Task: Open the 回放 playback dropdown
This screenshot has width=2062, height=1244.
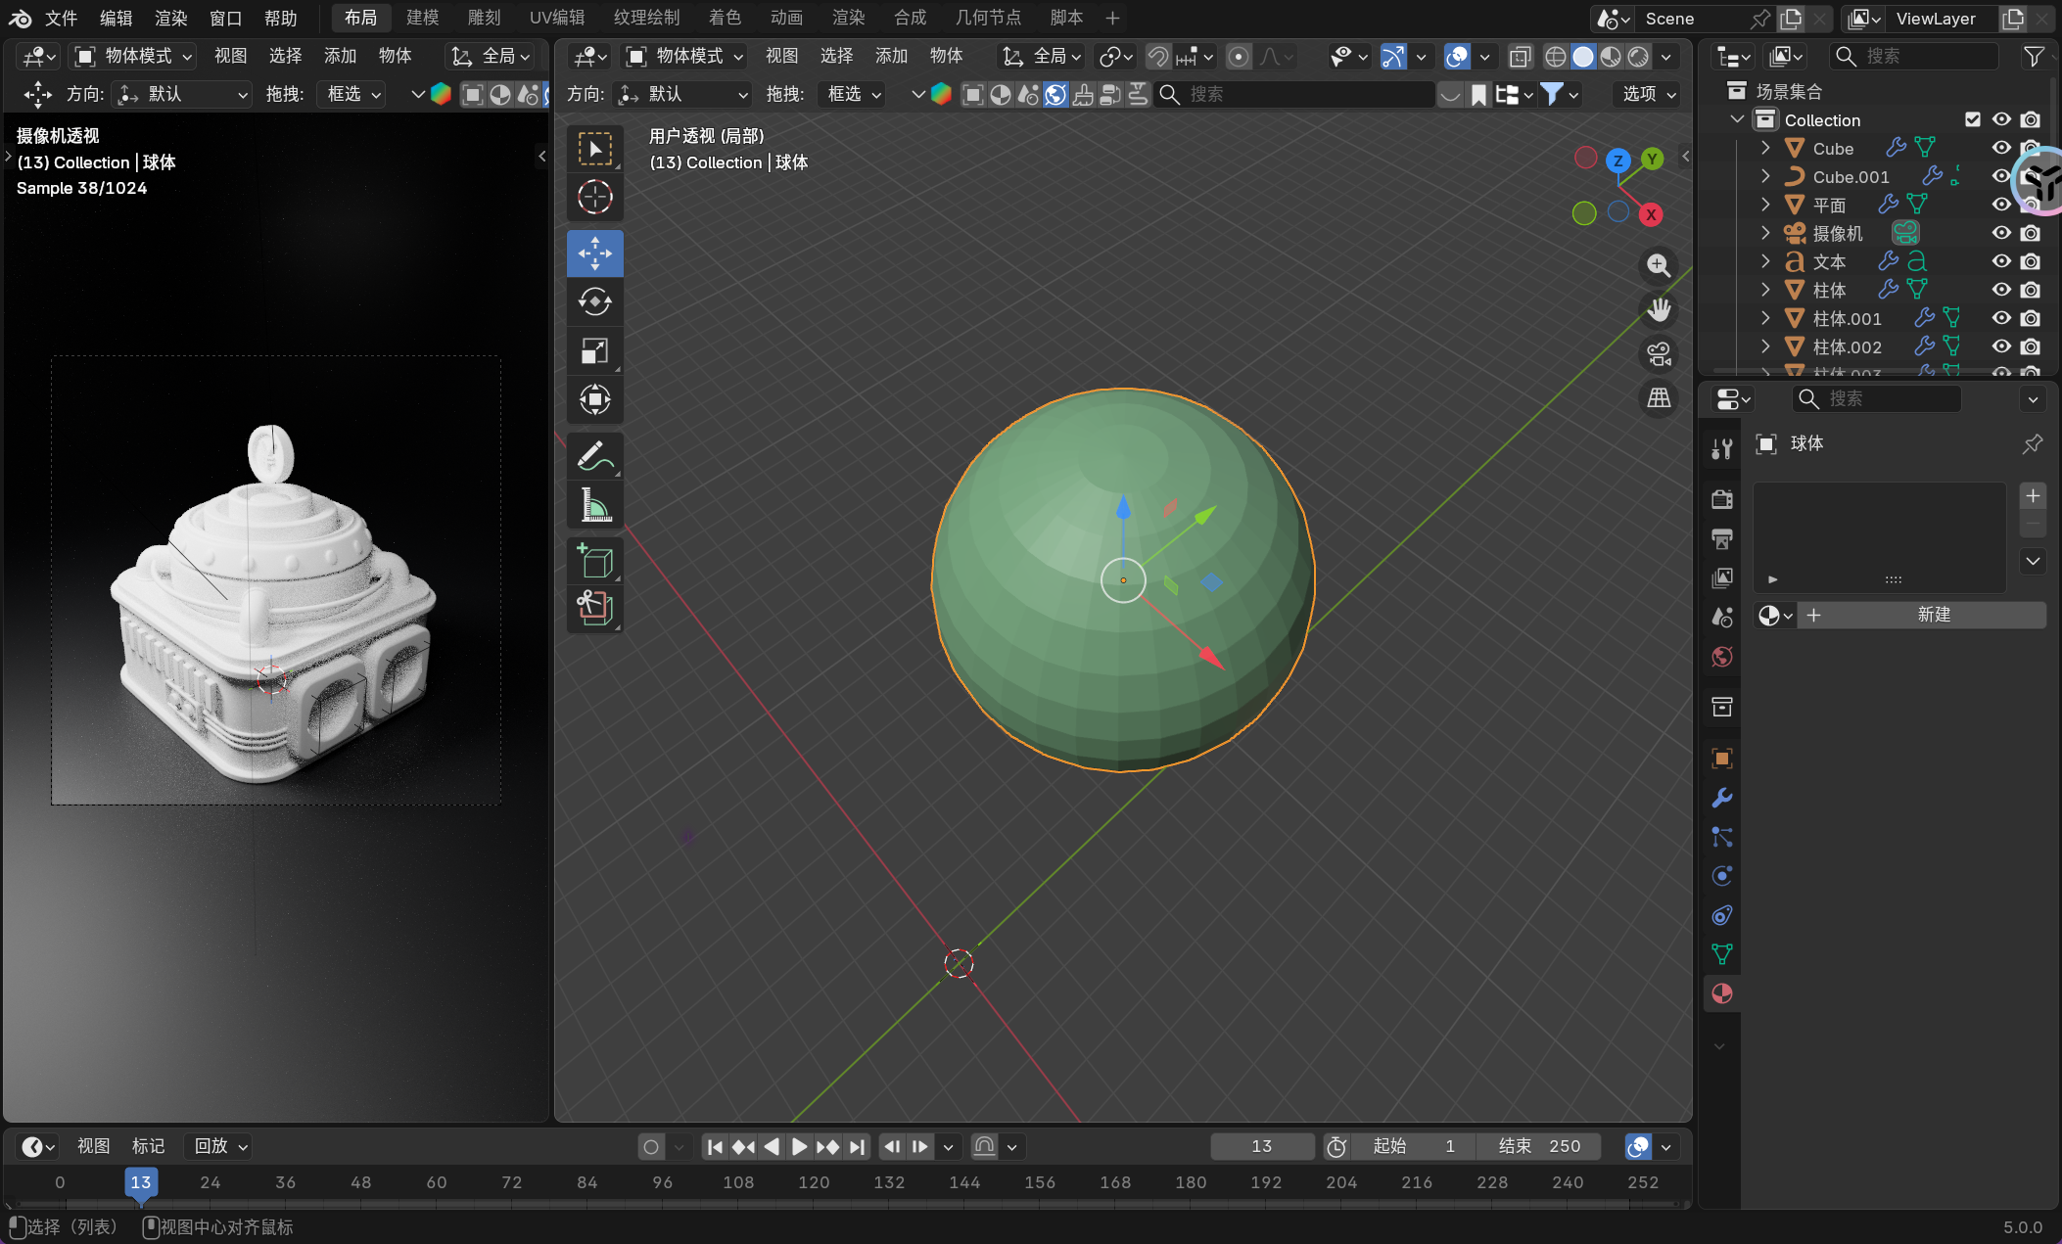Action: point(220,1146)
